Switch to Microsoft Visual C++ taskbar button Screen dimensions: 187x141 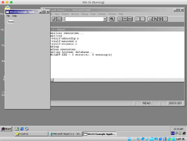click(x=65, y=134)
